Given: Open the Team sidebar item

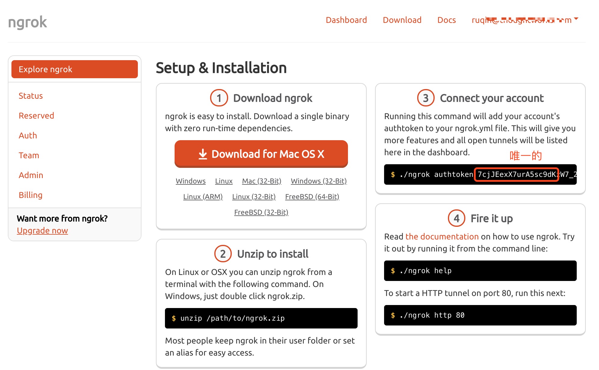Looking at the screenshot, I should pos(29,155).
